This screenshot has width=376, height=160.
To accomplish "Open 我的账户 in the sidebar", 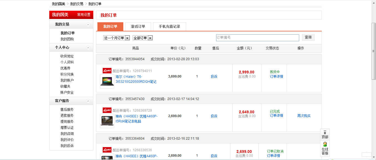I will coord(67,80).
